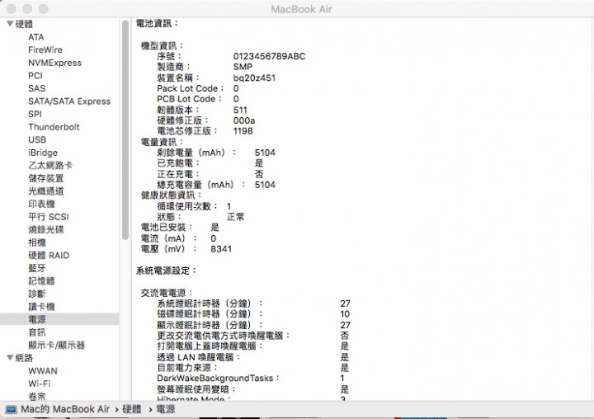Click Mac的 MacBook Air in path bar

65,410
